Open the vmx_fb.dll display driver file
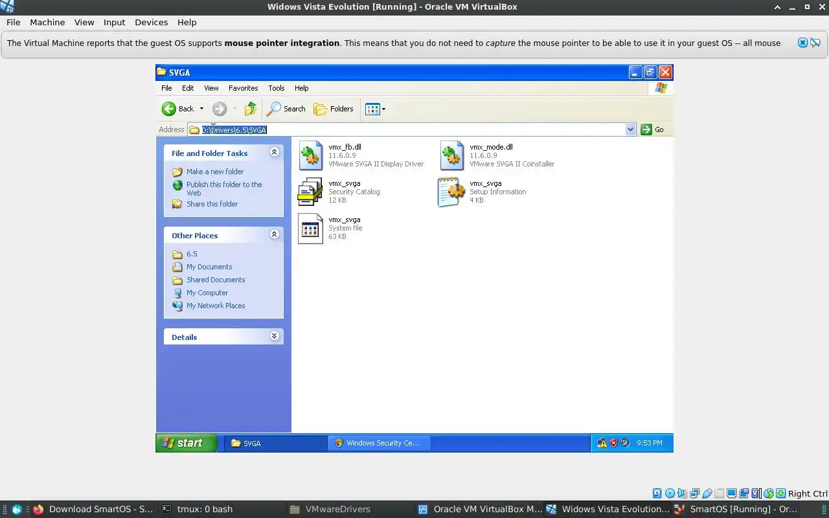The height and width of the screenshot is (518, 829). (x=361, y=155)
